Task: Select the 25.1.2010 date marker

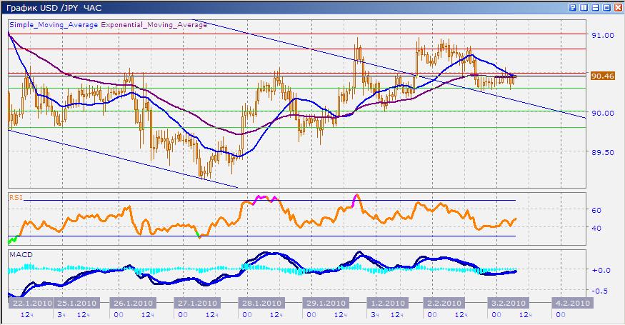Action: (x=75, y=303)
